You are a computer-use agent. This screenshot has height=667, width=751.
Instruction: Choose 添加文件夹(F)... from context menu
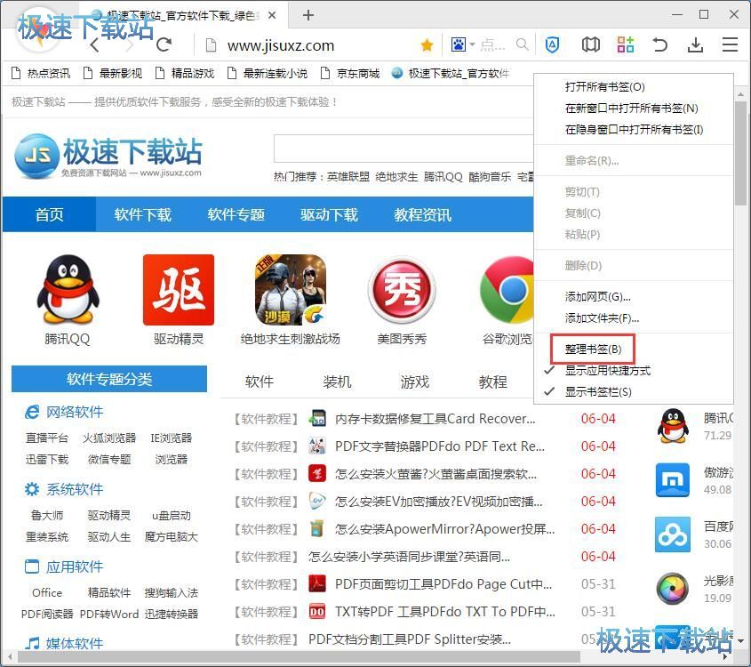click(633, 318)
